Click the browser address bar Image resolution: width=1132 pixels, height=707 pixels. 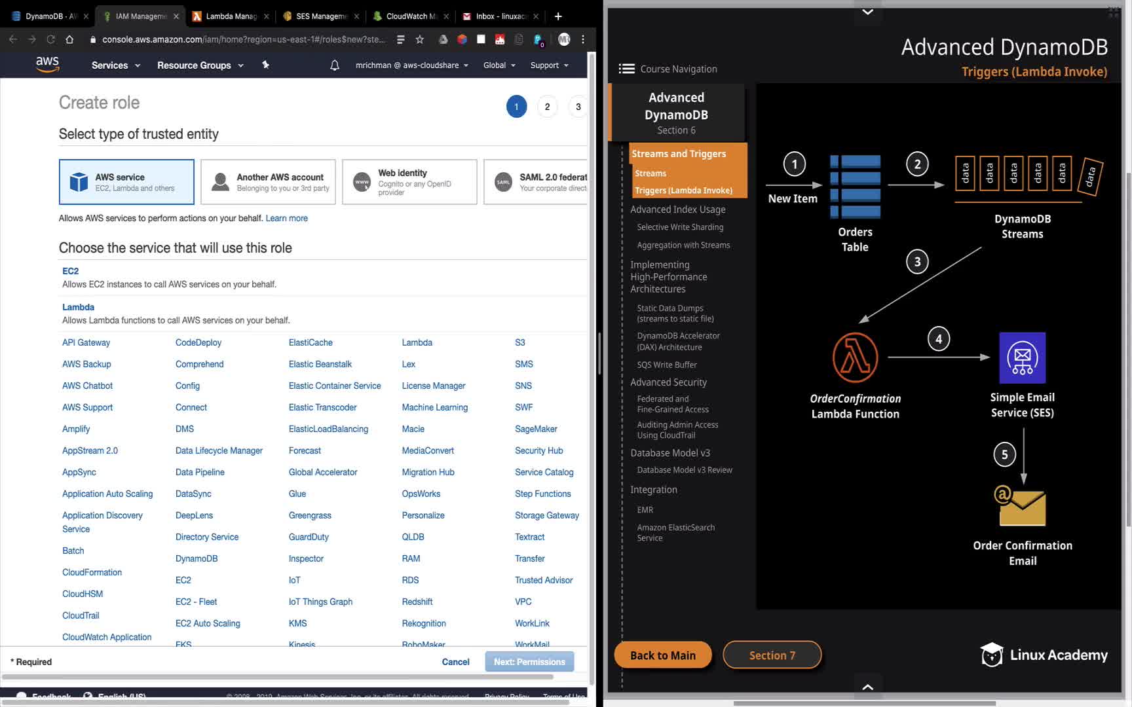coord(244,39)
